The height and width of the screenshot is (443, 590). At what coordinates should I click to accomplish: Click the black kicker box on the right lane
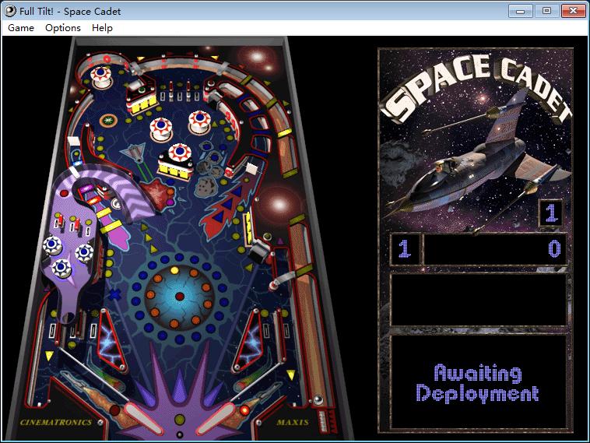260,251
